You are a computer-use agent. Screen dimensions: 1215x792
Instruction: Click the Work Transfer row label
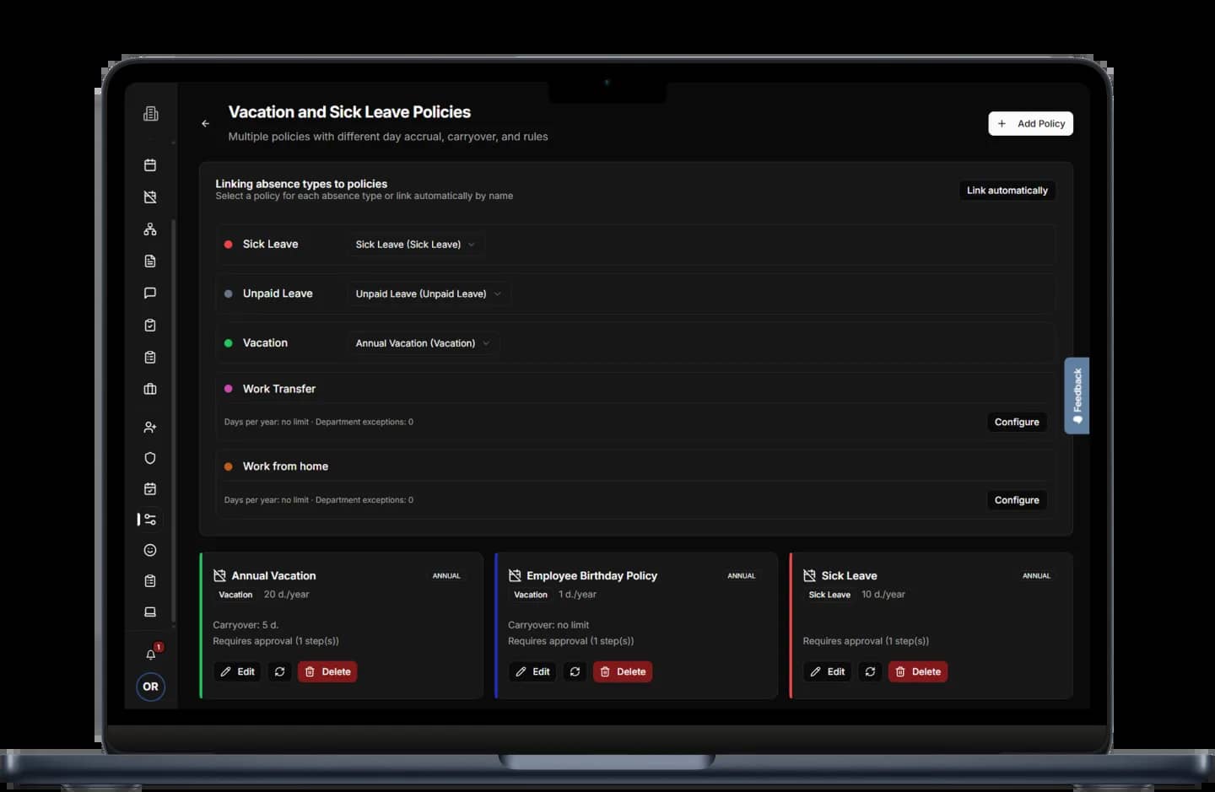pos(279,389)
